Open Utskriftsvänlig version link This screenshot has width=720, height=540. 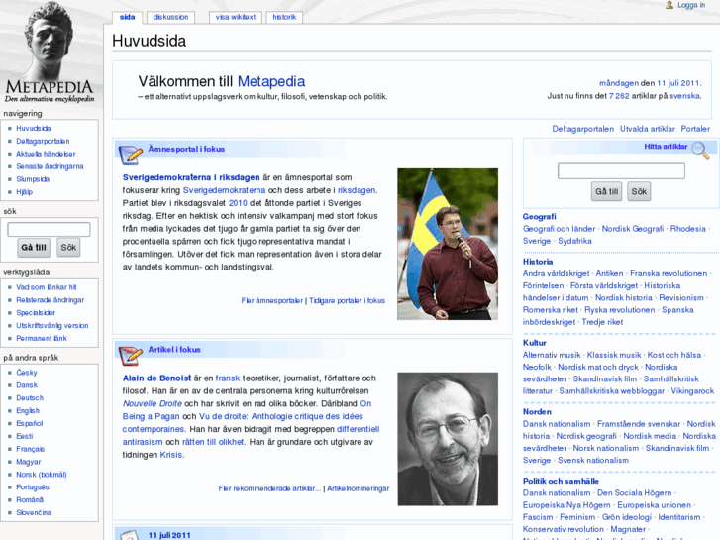52,325
